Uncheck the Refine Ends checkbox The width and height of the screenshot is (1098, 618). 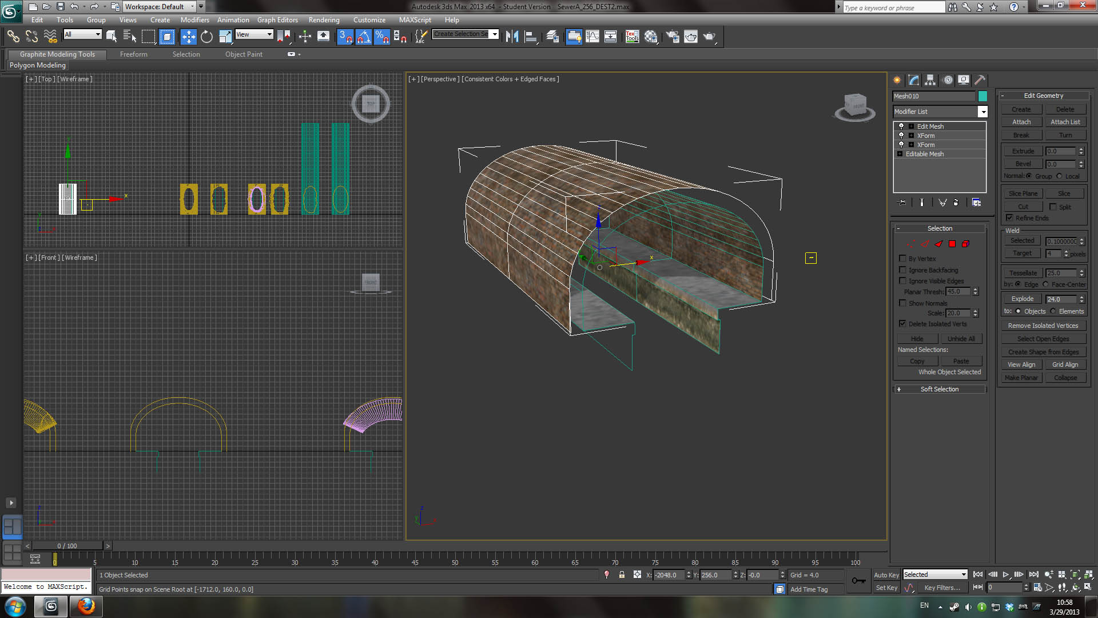[1009, 218]
